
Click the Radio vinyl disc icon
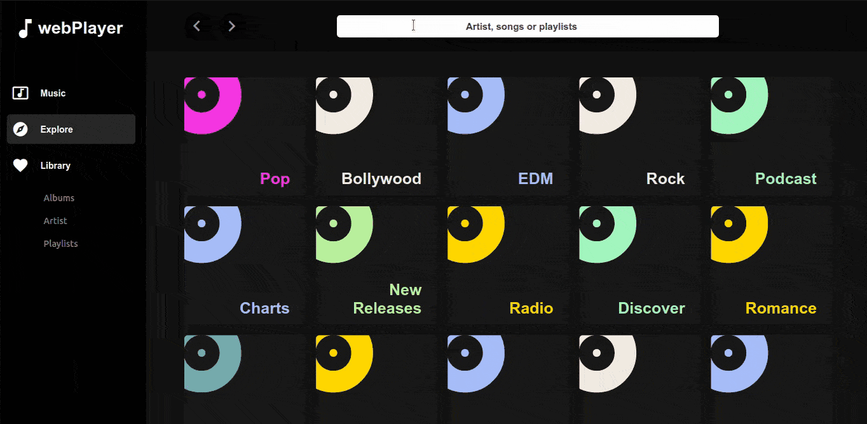coord(475,234)
